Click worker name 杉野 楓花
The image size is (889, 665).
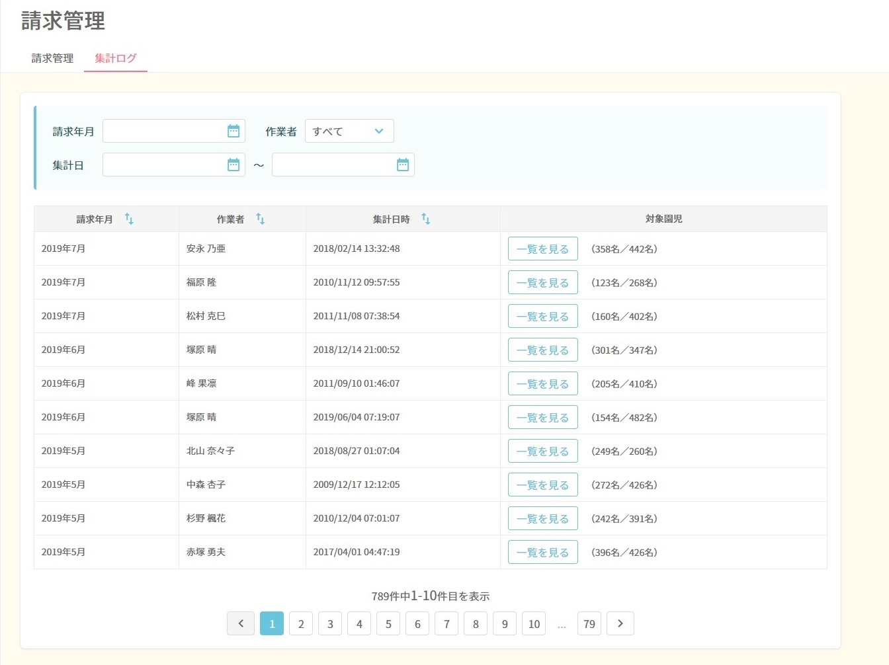click(206, 518)
